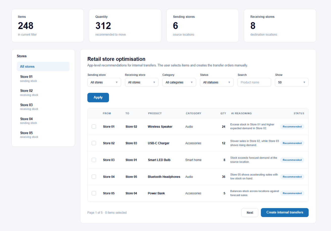Expand the Status filter dropdown

(x=217, y=82)
